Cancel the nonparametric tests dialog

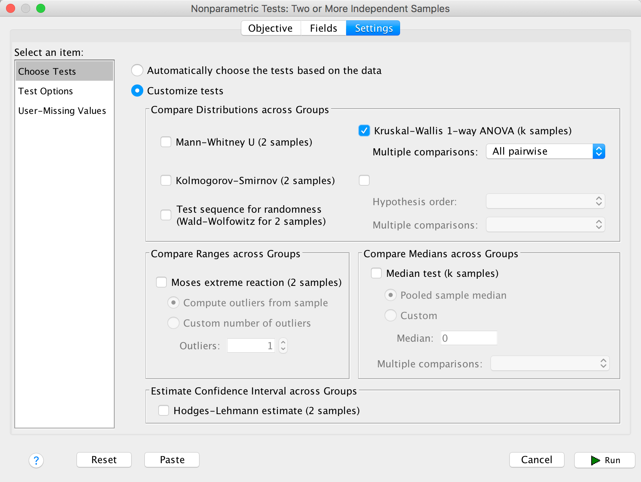(x=537, y=460)
